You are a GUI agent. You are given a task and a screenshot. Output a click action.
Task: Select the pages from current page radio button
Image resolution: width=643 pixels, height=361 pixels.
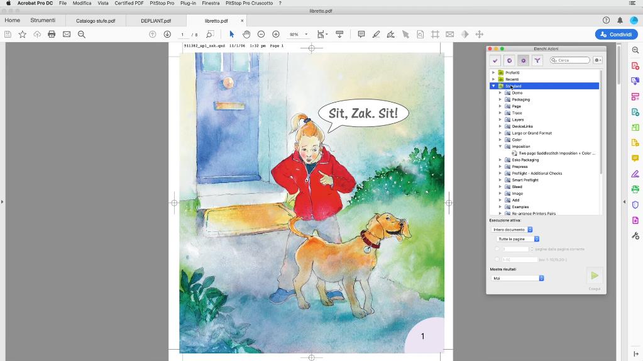point(497,249)
